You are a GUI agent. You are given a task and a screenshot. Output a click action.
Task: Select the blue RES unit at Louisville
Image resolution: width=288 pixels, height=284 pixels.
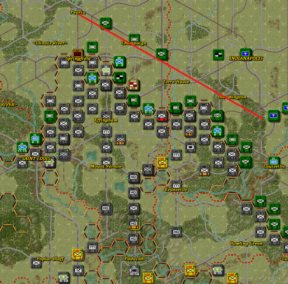274,161
